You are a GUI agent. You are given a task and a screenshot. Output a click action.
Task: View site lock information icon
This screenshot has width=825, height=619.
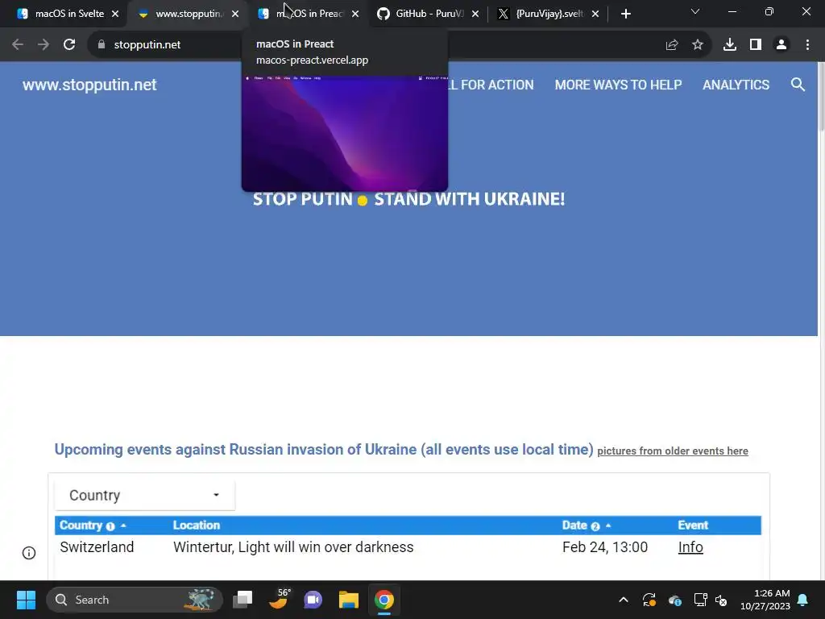(x=102, y=45)
